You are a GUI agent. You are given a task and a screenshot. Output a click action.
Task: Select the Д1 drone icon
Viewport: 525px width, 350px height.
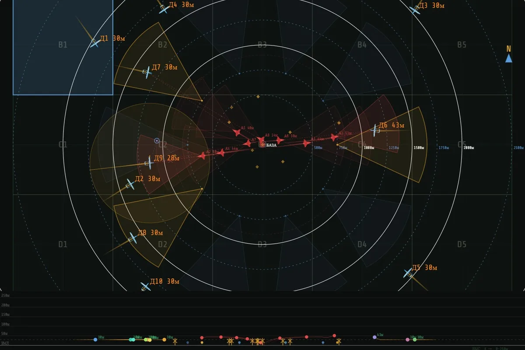94,42
